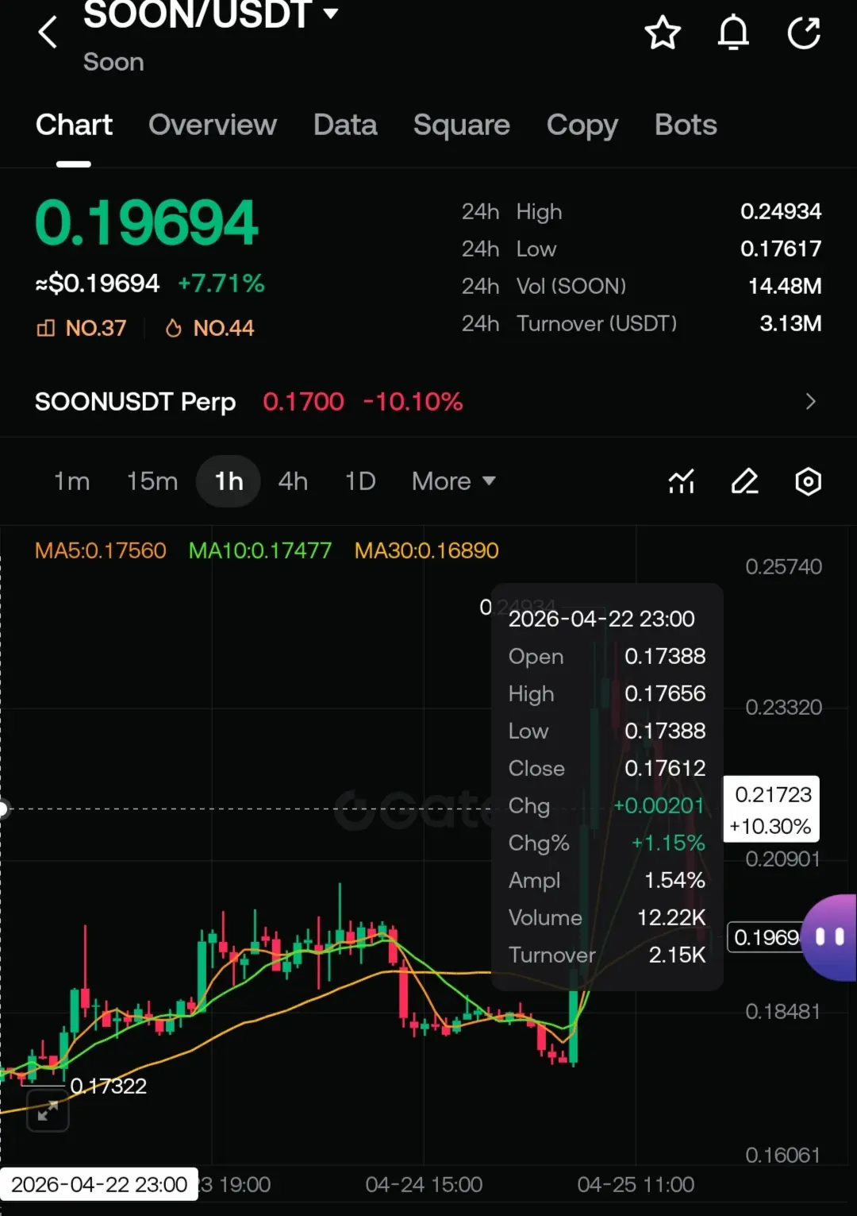Tap tooltip Close value 0.17612

point(665,768)
